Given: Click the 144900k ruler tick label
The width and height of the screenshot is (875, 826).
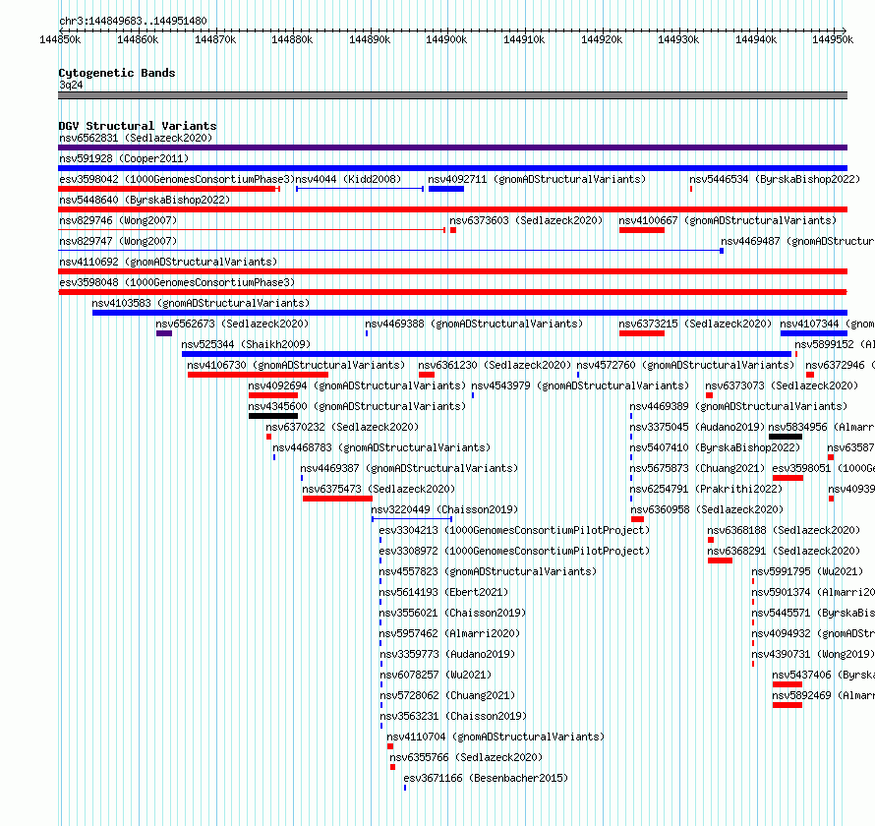Looking at the screenshot, I should [x=446, y=39].
